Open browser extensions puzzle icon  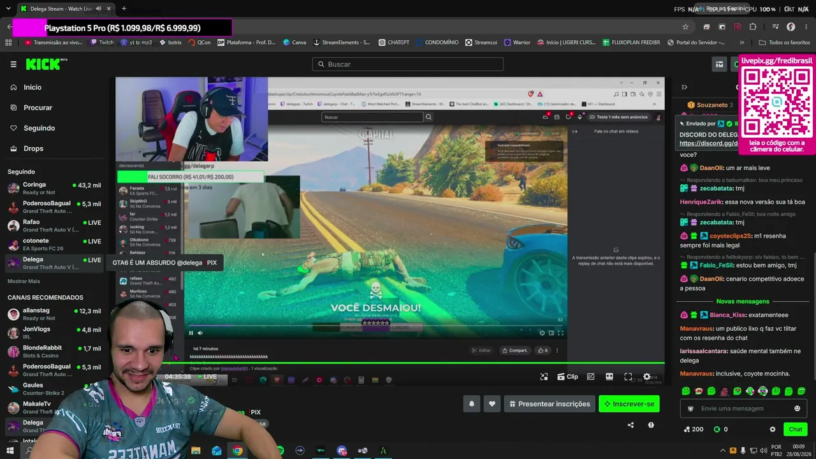coord(753,27)
